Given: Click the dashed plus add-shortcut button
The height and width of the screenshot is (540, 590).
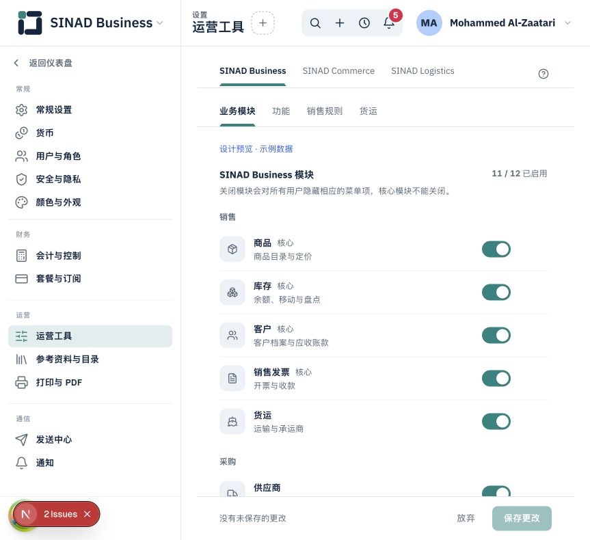Looking at the screenshot, I should point(263,23).
